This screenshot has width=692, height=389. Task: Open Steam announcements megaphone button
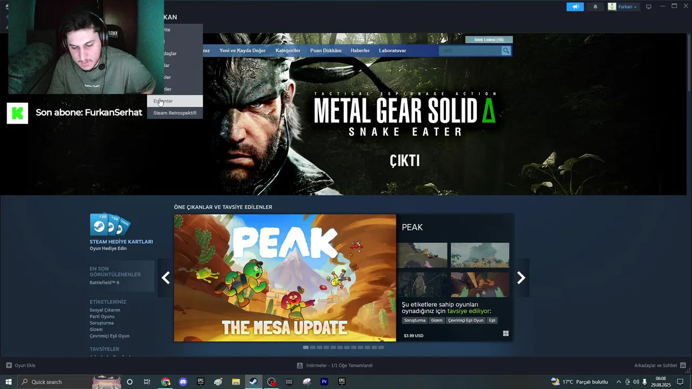575,6
